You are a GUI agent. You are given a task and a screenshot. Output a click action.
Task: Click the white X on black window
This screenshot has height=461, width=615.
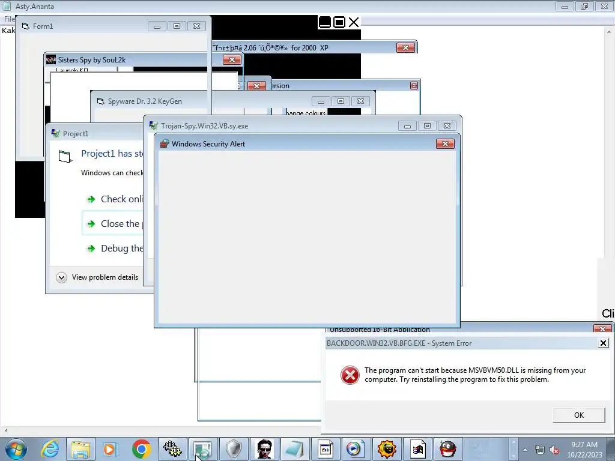[353, 22]
